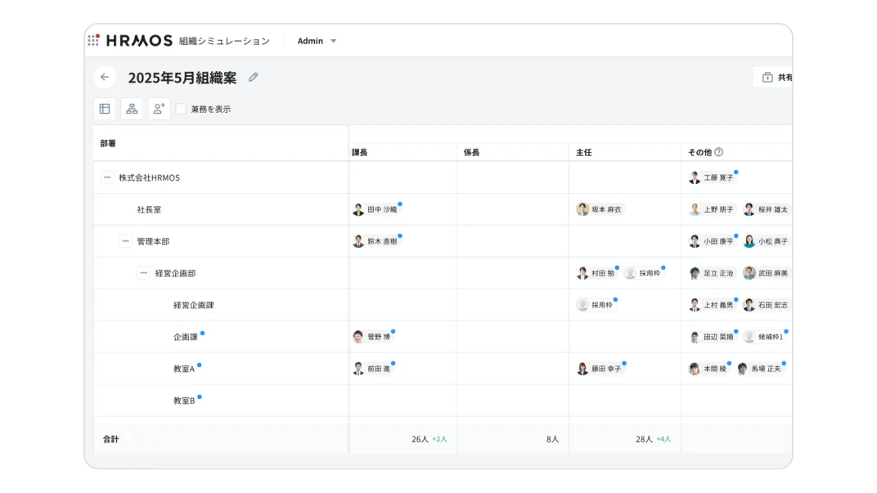Click the back arrow beside the title

104,76
